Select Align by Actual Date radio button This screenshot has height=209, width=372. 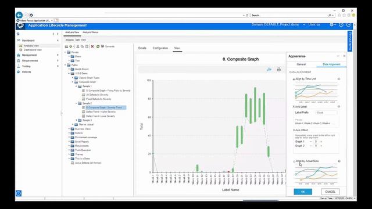(294, 161)
